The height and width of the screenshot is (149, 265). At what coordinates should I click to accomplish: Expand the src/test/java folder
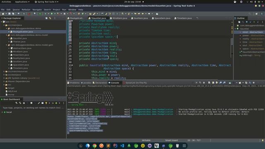coord(4,74)
